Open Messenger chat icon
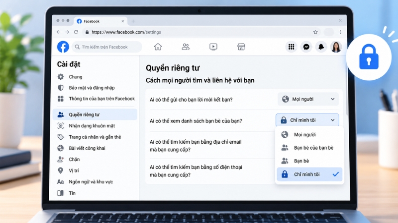This screenshot has height=223, width=398. tap(306, 47)
